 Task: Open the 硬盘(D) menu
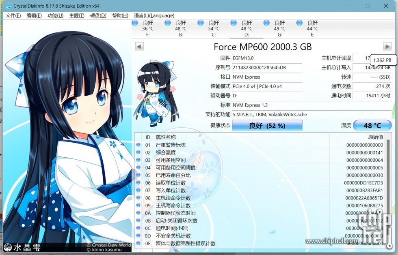point(98,15)
